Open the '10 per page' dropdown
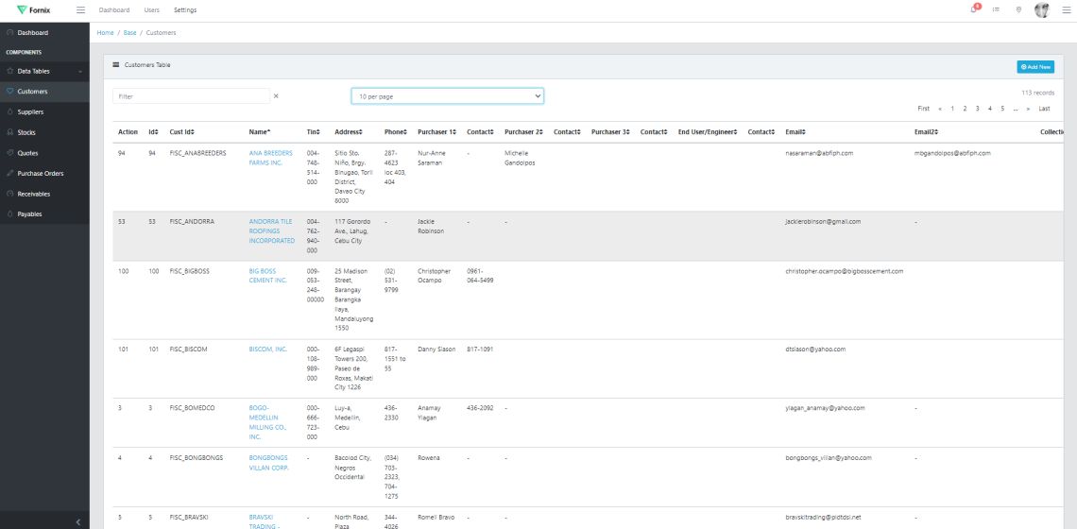Image resolution: width=1077 pixels, height=529 pixels. (x=447, y=96)
